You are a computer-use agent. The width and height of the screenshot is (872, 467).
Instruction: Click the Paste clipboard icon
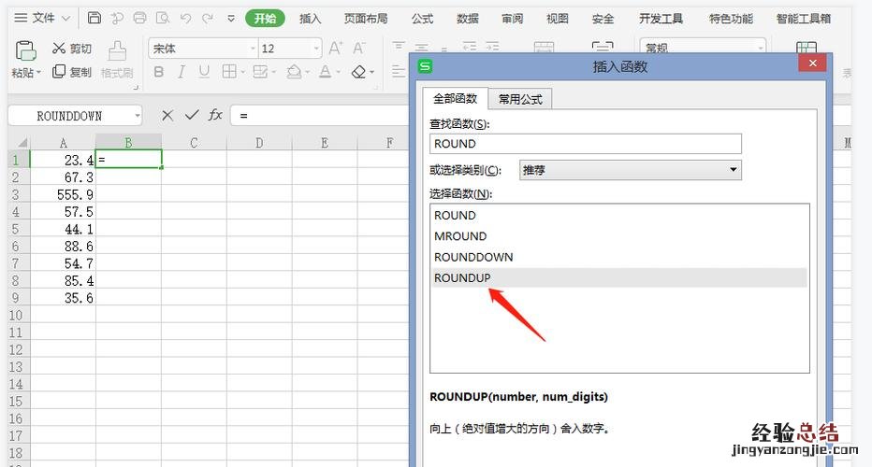25,52
